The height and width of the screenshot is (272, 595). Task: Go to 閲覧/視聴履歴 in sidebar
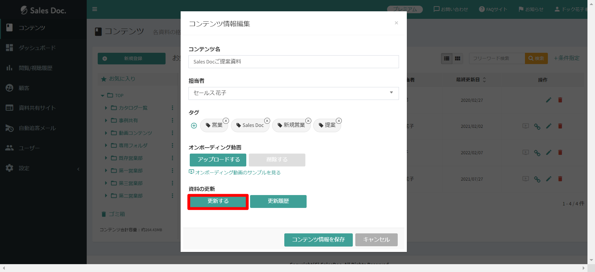click(x=43, y=68)
